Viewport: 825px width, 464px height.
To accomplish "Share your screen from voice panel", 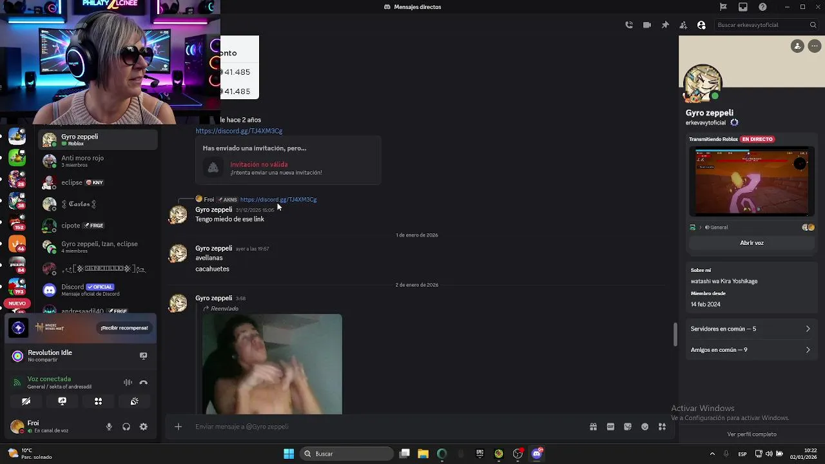I will pos(63,401).
